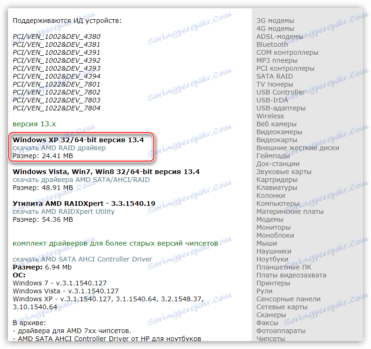The height and width of the screenshot is (349, 371).
Task: Open the '4G модемы' category
Action: click(x=275, y=29)
